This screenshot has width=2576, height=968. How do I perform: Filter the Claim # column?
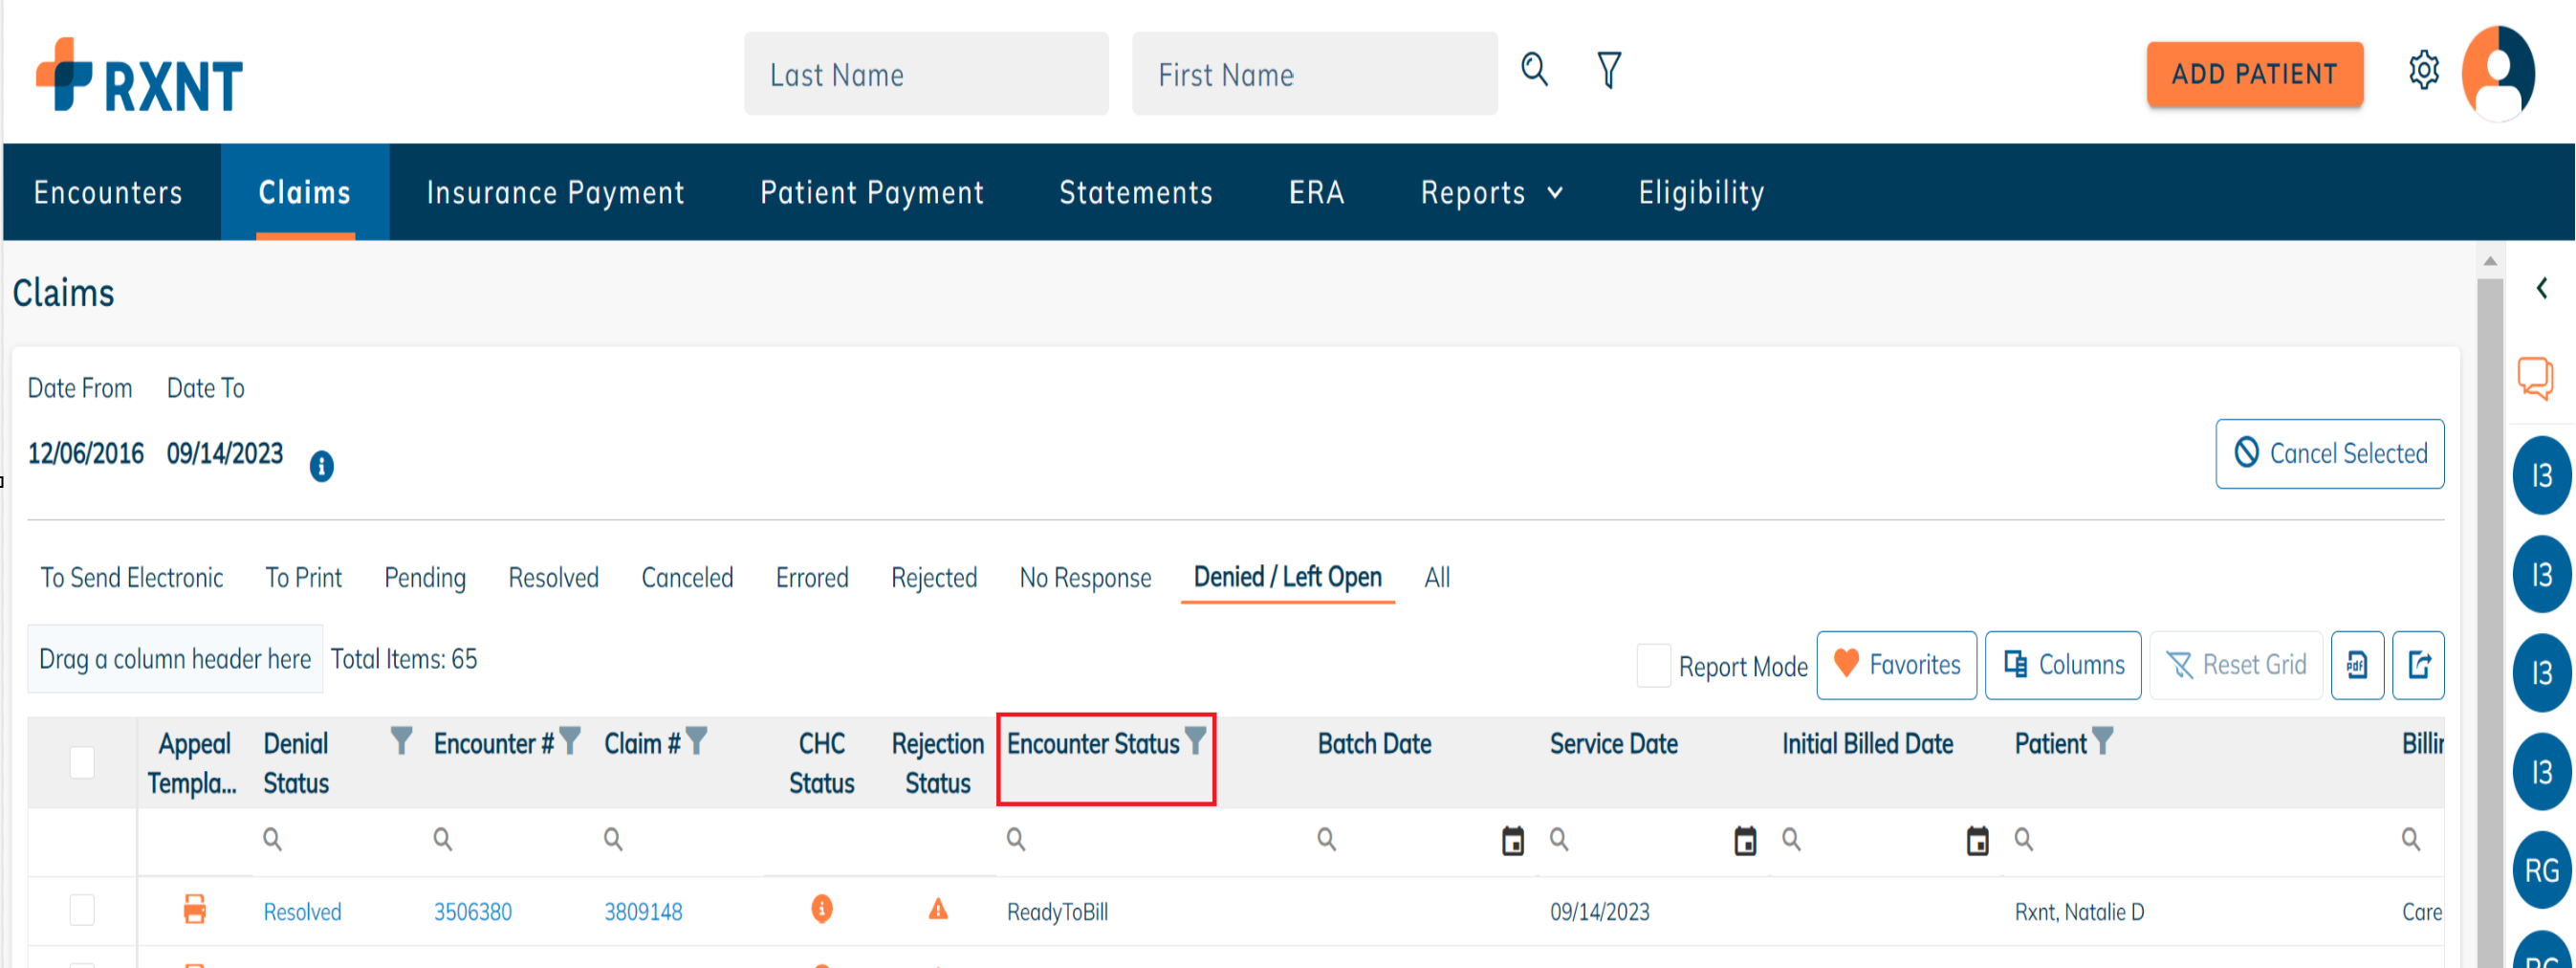[696, 741]
